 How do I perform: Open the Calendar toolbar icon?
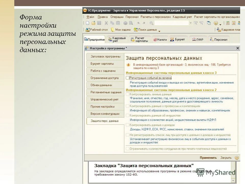(x=234, y=23)
